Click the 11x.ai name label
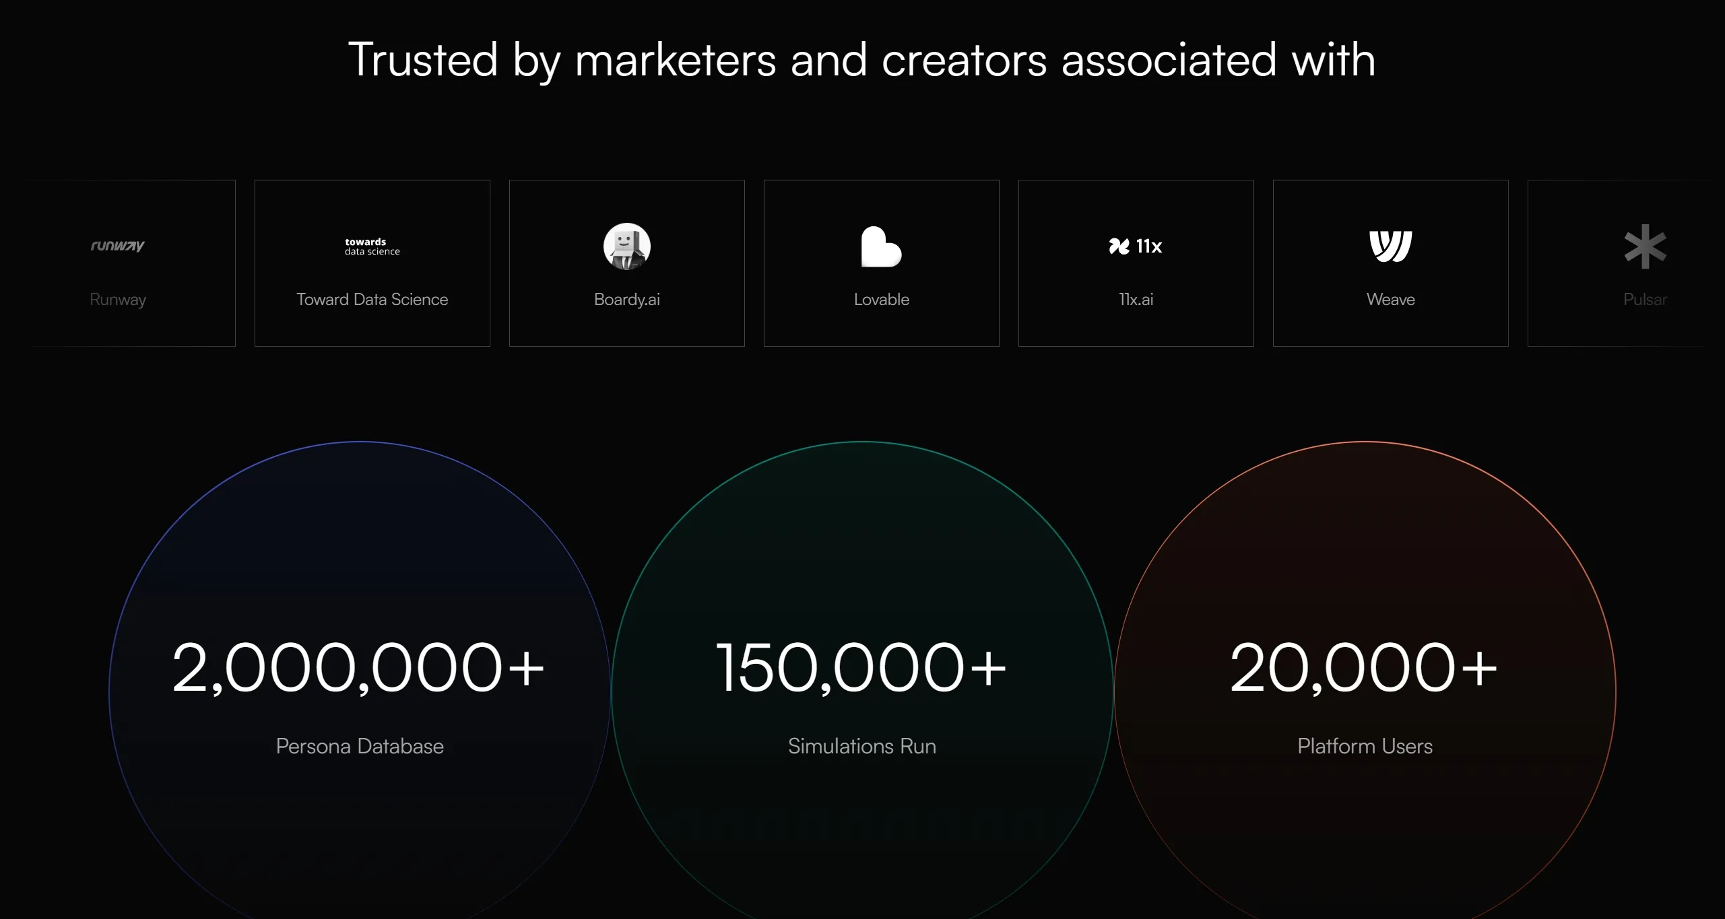Viewport: 1725px width, 919px height. pos(1136,300)
